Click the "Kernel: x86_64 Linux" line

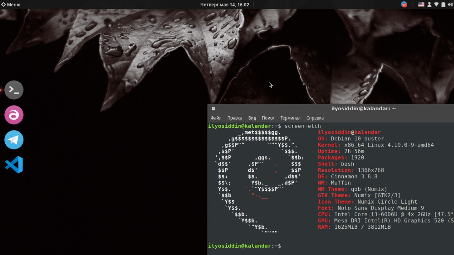(376, 145)
